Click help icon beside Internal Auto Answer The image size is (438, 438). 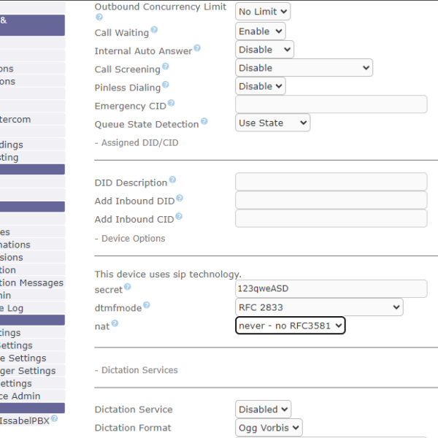(197, 50)
